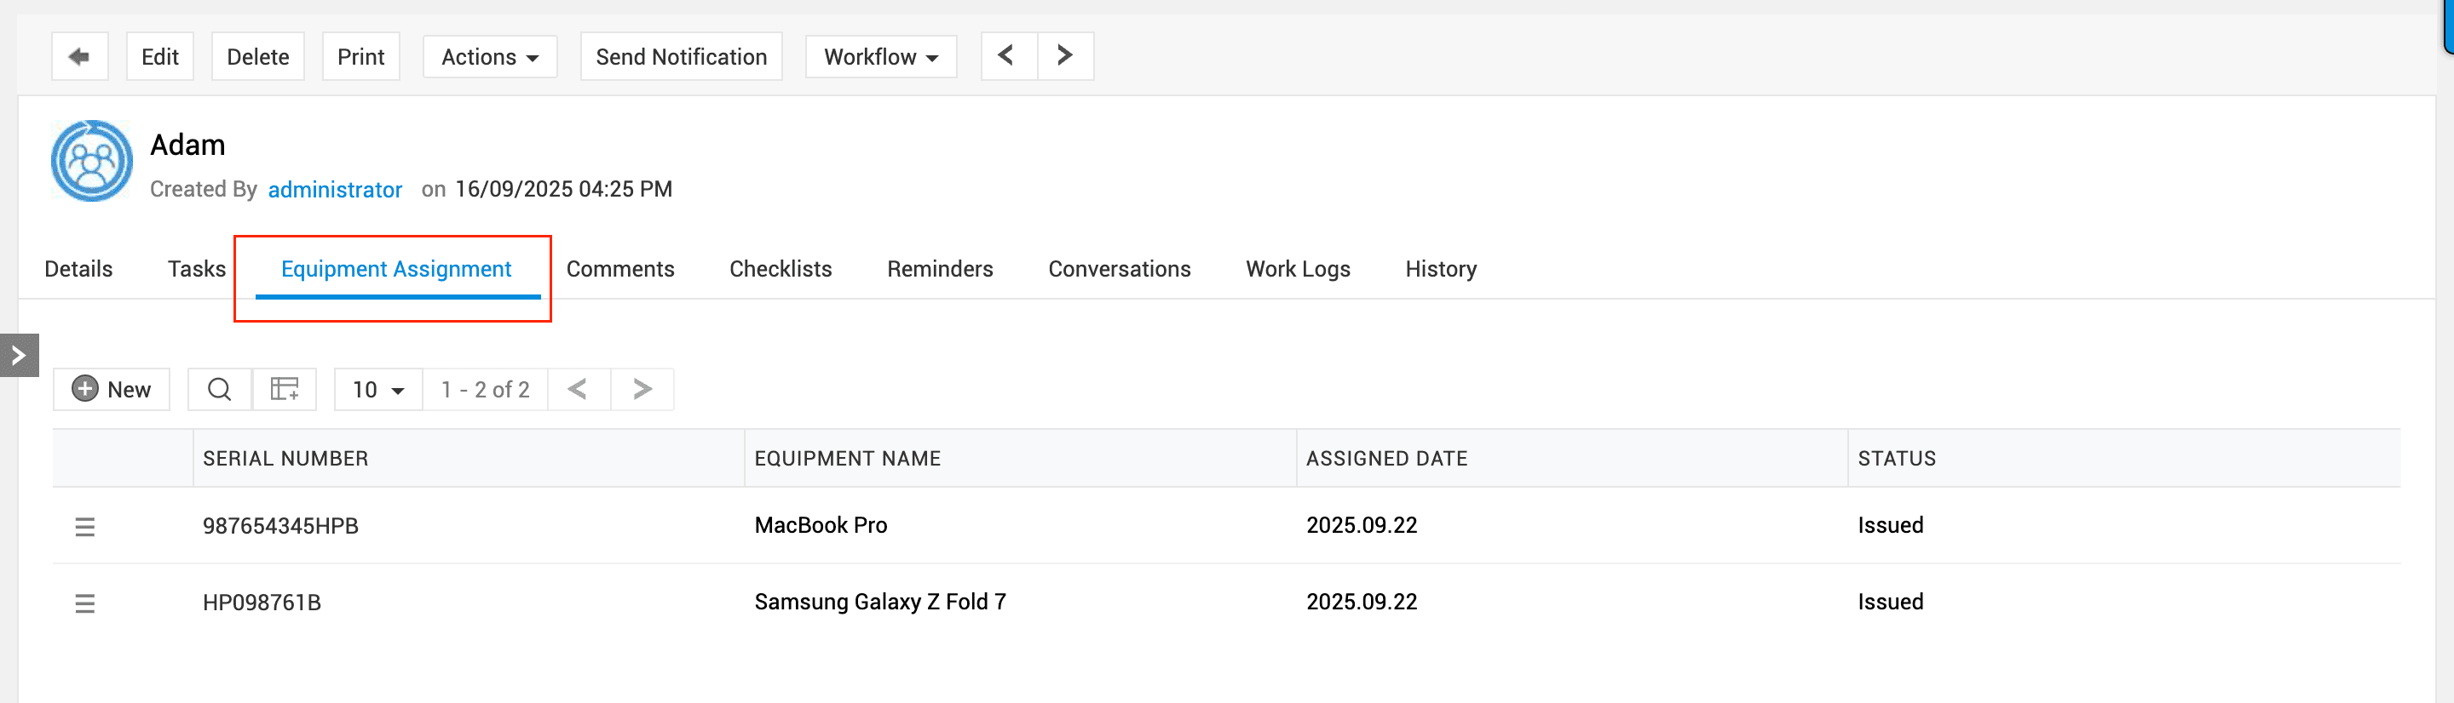Click assigned date in HP098761B row
This screenshot has height=703, width=2454.
tap(1362, 603)
